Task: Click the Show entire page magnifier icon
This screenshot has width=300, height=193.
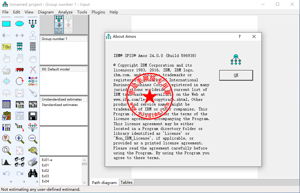Action: pyautogui.click(x=6, y=150)
